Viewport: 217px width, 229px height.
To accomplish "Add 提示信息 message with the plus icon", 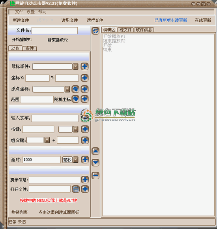I will pyautogui.click(x=85, y=180).
